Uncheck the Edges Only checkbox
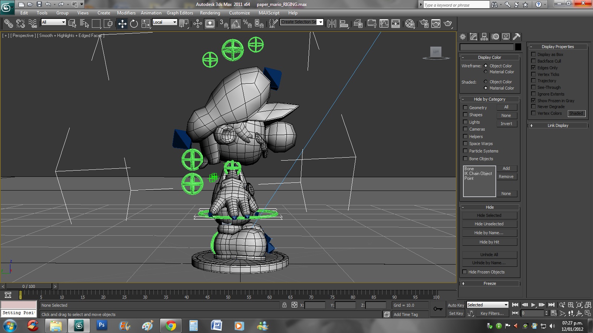Viewport: 593px width, 333px height. pyautogui.click(x=533, y=68)
